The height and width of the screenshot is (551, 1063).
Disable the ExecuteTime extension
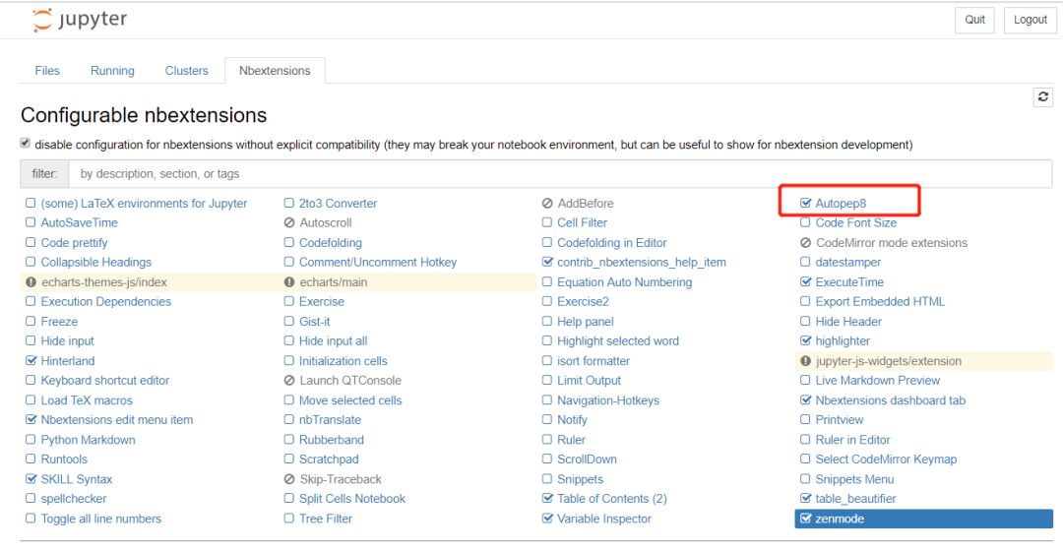tap(805, 282)
